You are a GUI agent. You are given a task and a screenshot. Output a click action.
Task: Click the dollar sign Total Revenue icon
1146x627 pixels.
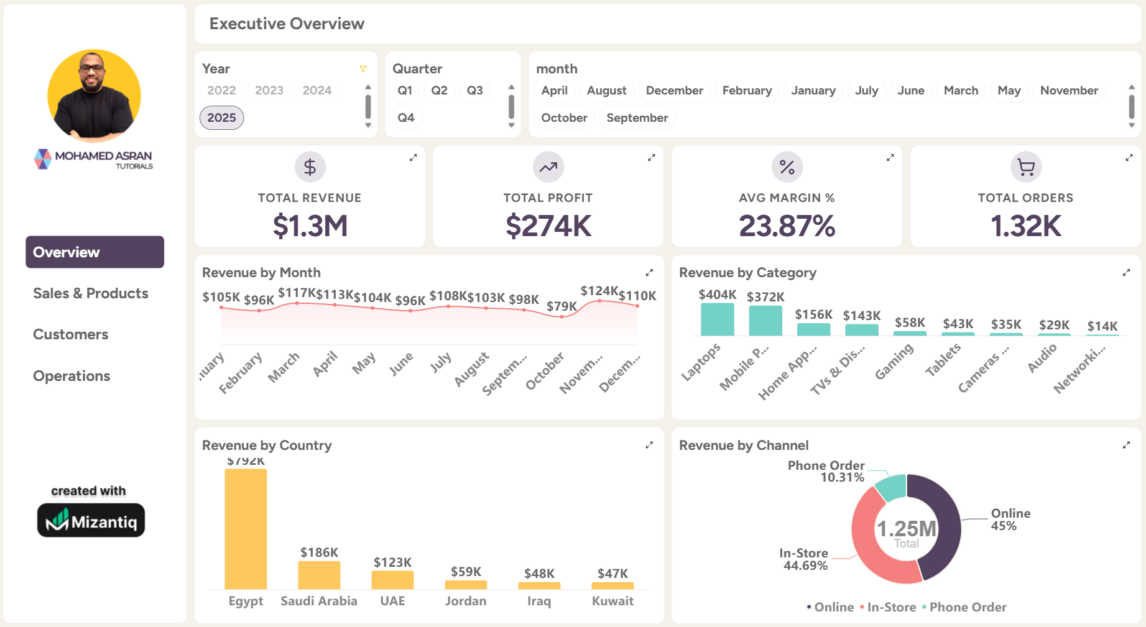[x=310, y=167]
